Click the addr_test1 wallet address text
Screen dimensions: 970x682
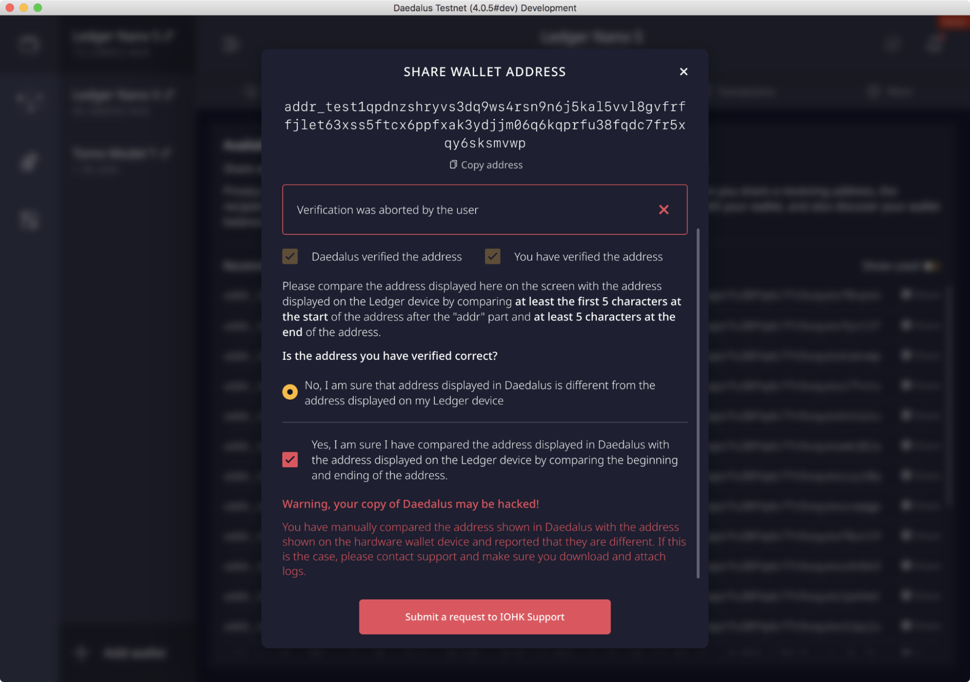pyautogui.click(x=484, y=125)
